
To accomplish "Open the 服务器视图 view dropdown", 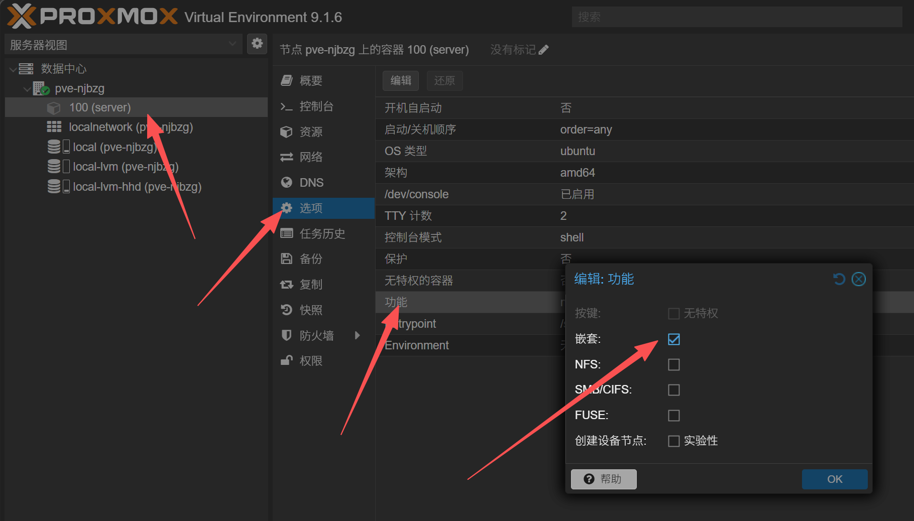I will tap(232, 44).
